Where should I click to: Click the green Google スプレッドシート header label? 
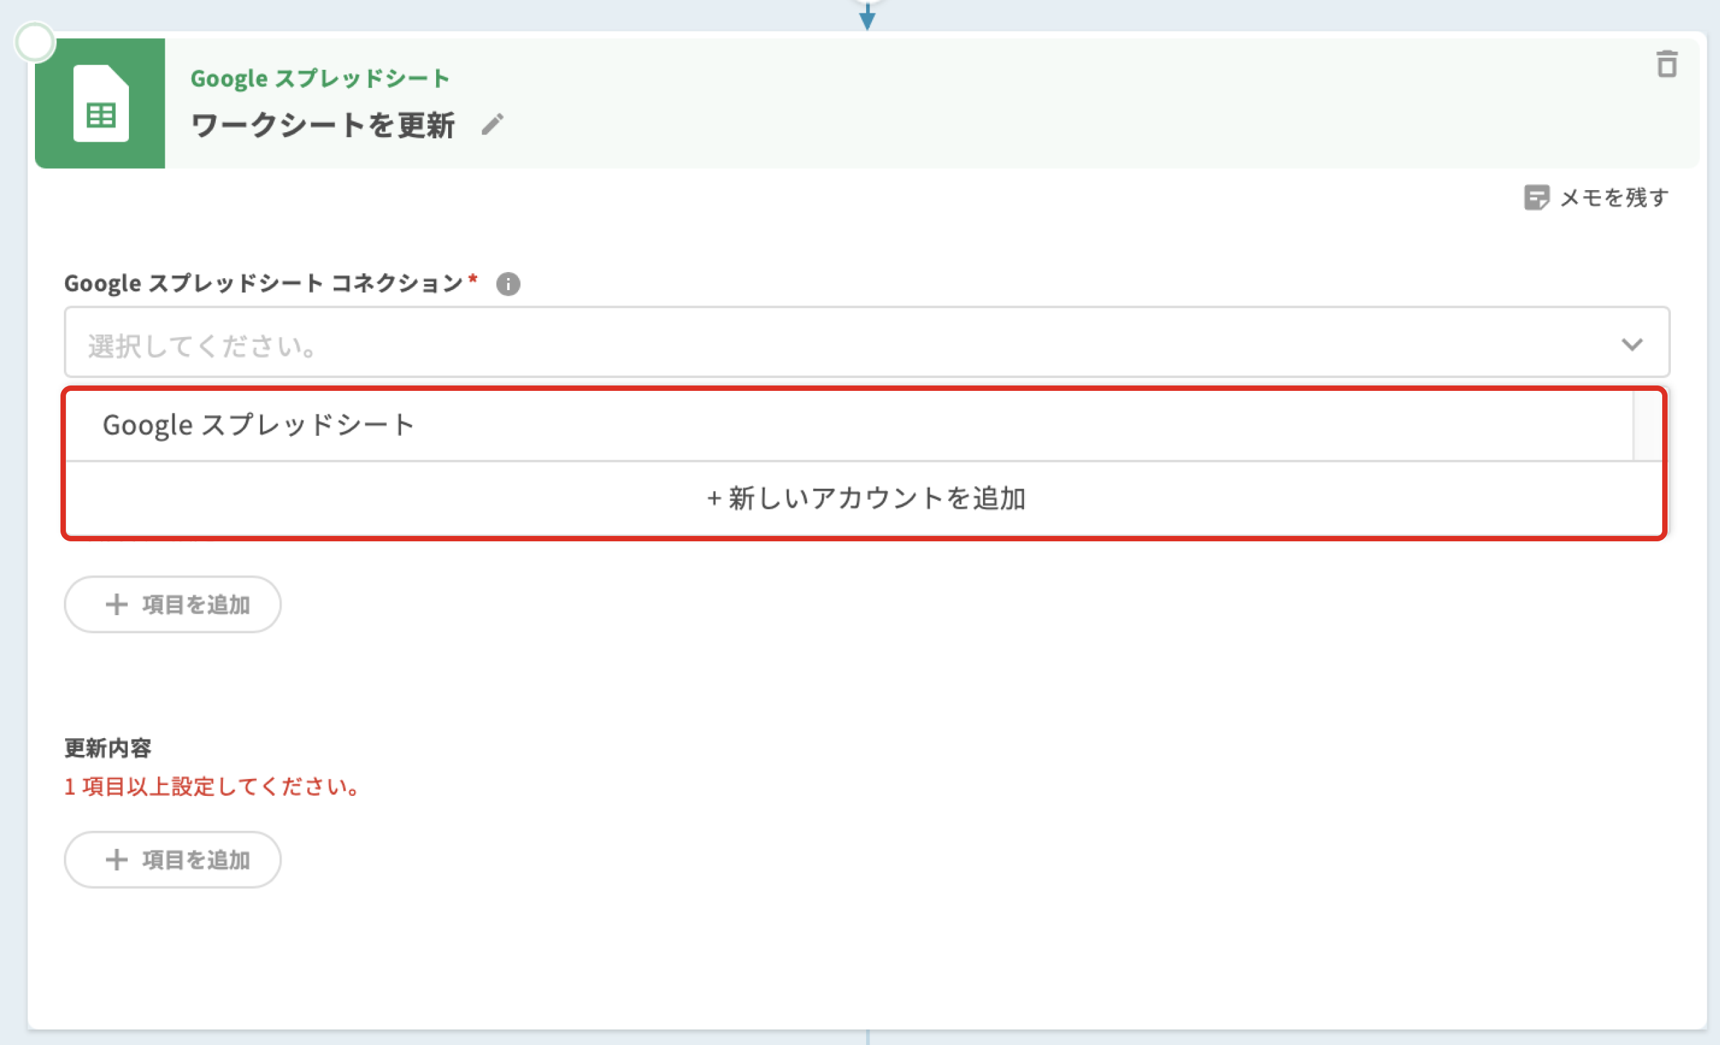pyautogui.click(x=320, y=78)
